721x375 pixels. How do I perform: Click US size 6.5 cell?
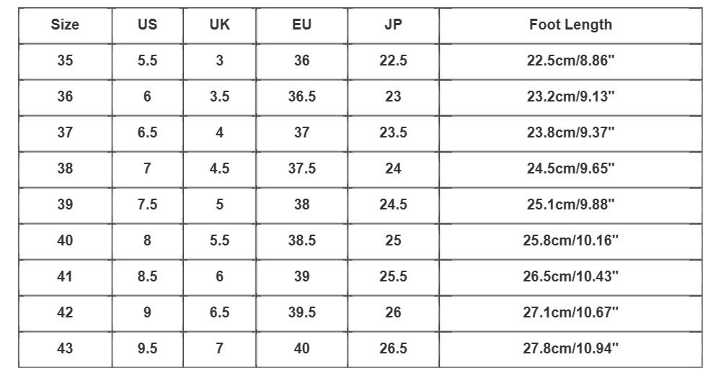click(x=147, y=134)
